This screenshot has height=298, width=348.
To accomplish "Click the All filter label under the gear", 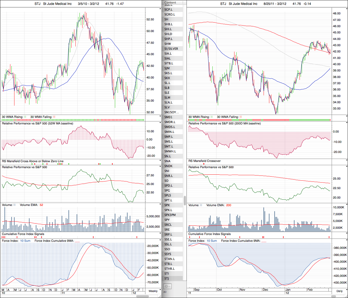I will (x=165, y=292).
